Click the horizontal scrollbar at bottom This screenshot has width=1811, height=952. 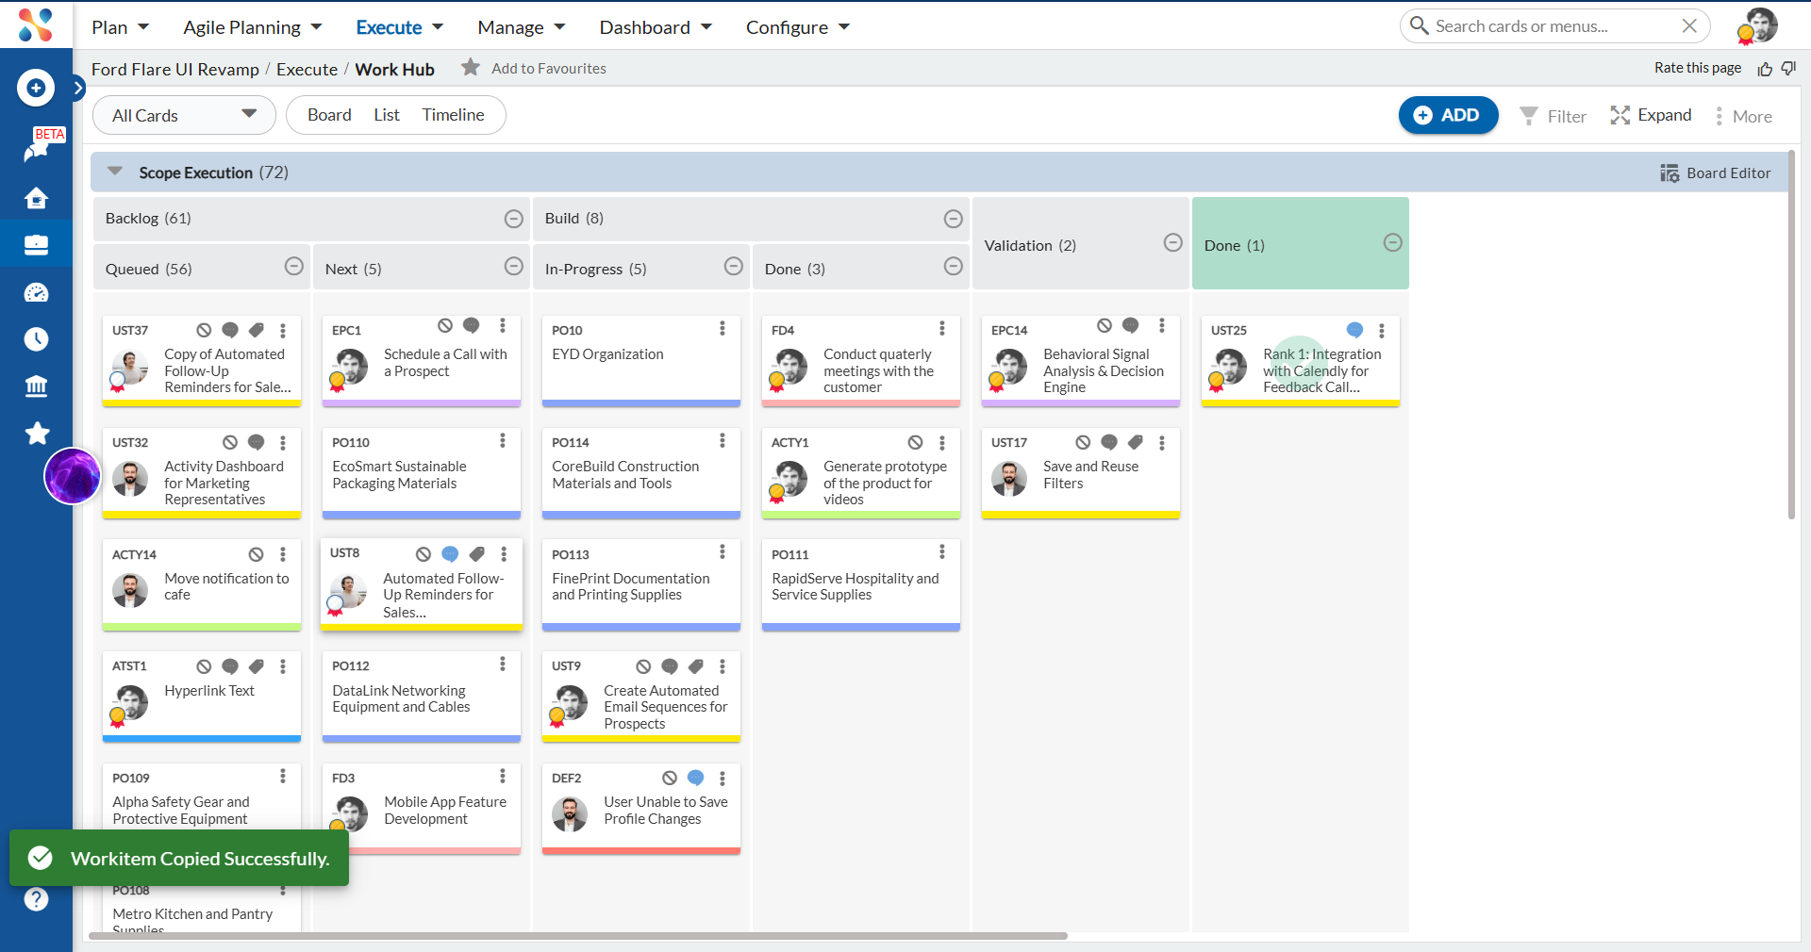point(577,936)
